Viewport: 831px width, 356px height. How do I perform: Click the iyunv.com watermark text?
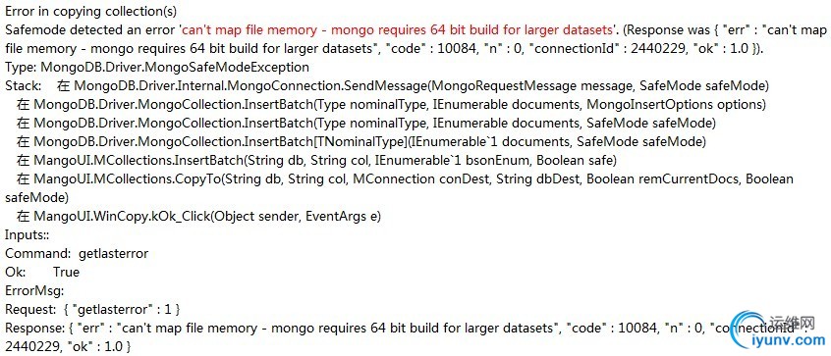pyautogui.click(x=790, y=340)
